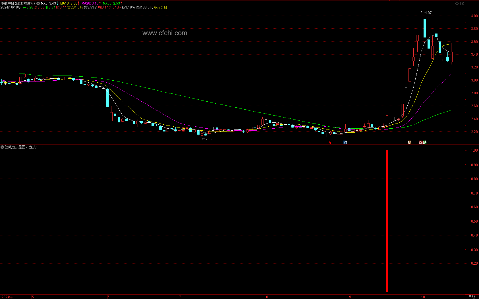Click month 9 marker on time axis
Image resolution: width=479 pixels, height=299 pixels.
coord(350,297)
